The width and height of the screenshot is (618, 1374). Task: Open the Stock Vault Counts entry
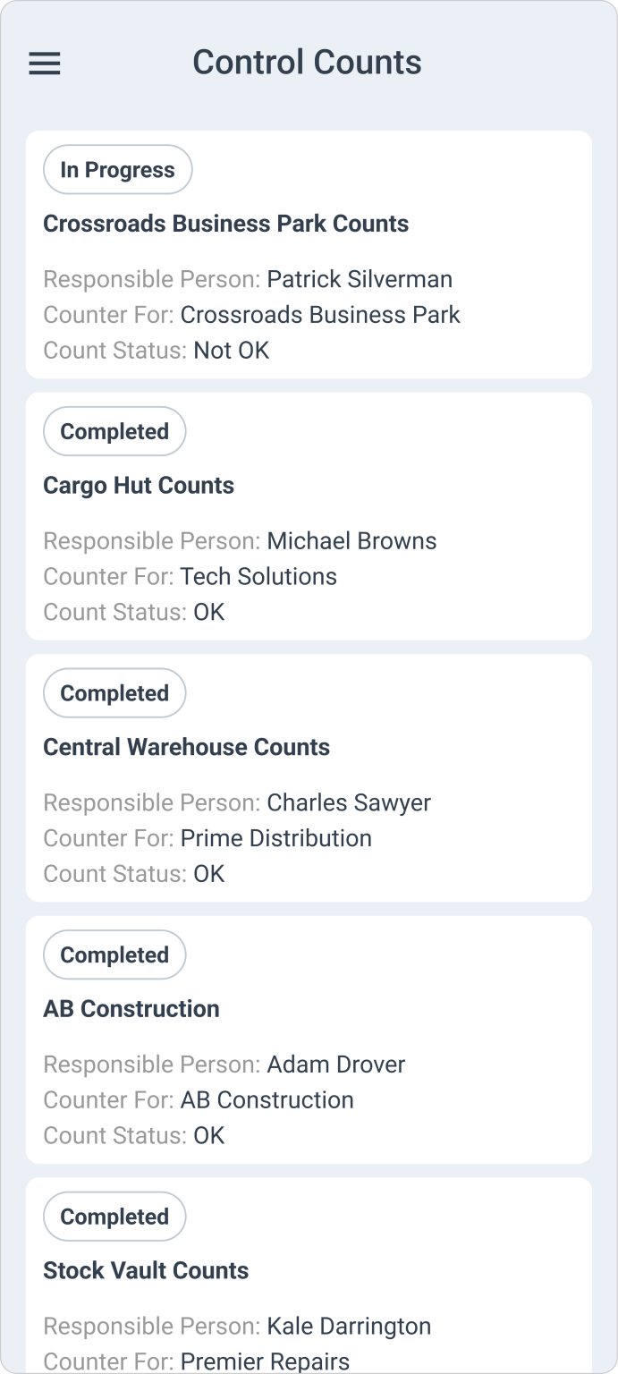click(x=146, y=1270)
